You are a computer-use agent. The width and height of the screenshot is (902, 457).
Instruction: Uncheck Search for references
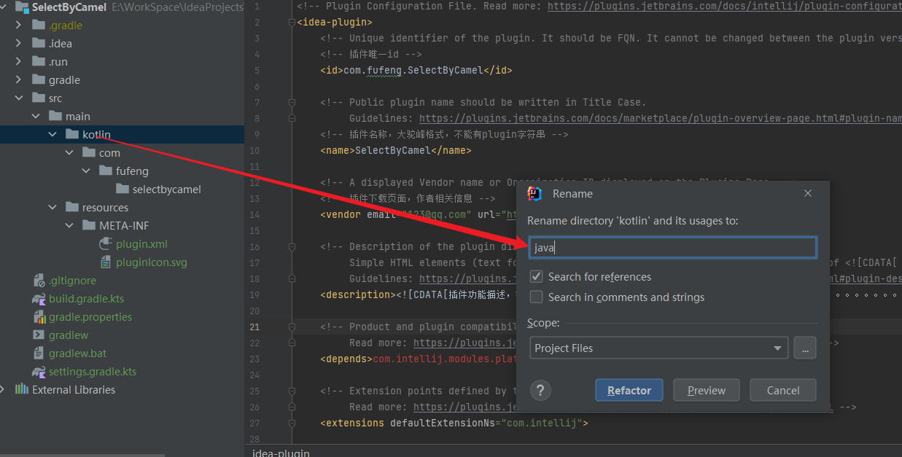click(536, 276)
